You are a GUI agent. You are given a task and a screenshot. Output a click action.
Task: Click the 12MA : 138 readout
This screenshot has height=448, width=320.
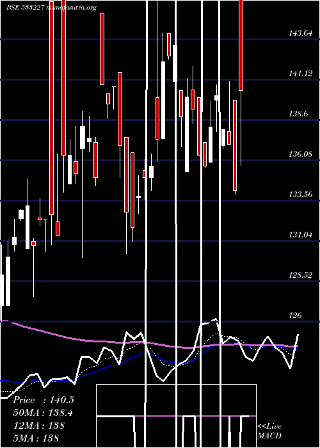point(39,425)
